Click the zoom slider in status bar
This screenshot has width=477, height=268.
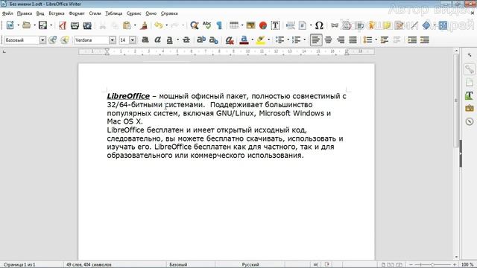click(x=432, y=265)
